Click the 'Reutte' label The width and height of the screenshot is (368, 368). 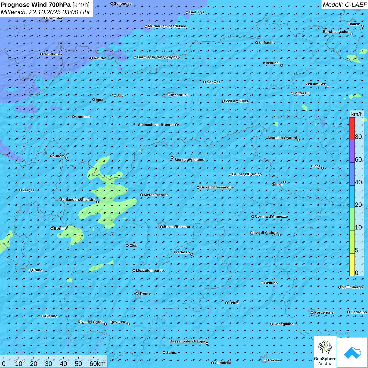(x=100, y=58)
